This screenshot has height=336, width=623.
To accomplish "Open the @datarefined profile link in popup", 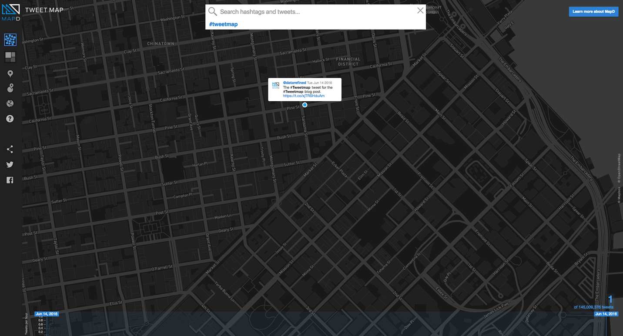I will [x=295, y=83].
